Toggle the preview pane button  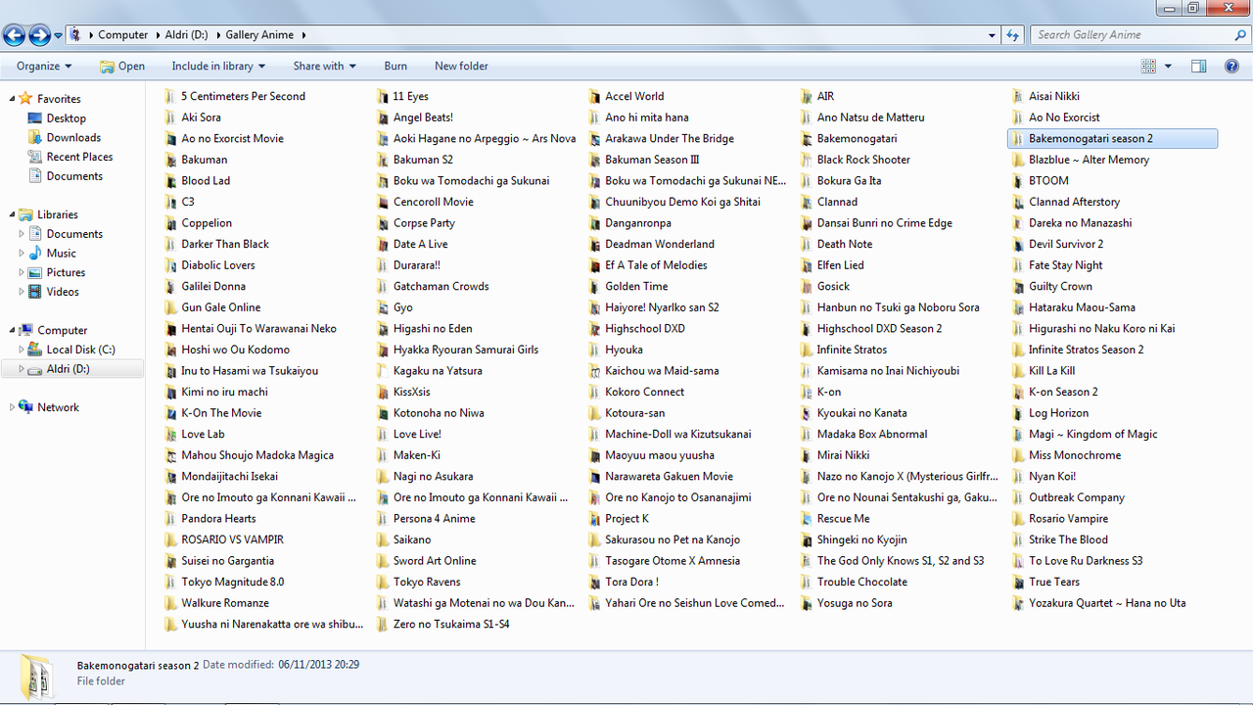[x=1199, y=67]
